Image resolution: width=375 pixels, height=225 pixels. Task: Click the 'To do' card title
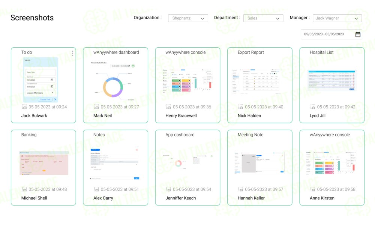click(27, 52)
